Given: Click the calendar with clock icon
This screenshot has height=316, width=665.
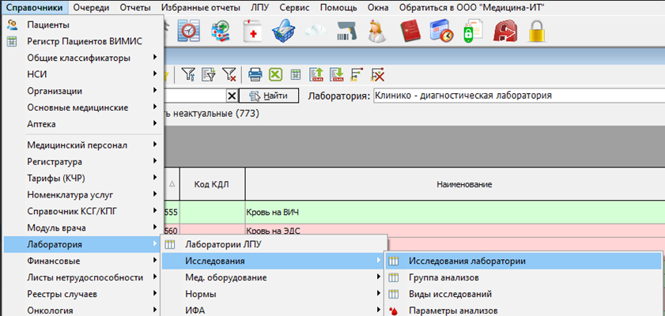Looking at the screenshot, I should [441, 32].
